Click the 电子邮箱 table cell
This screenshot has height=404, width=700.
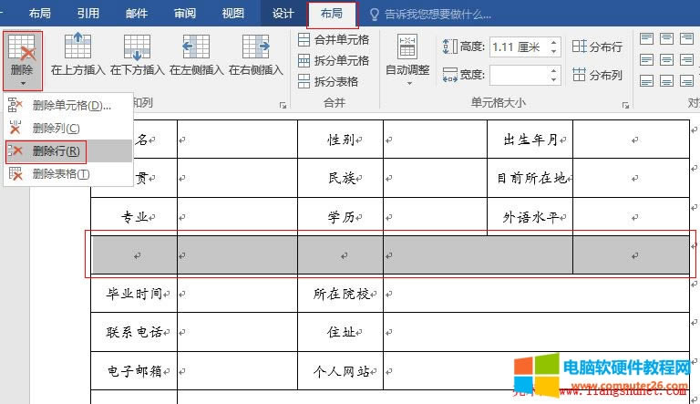[134, 371]
